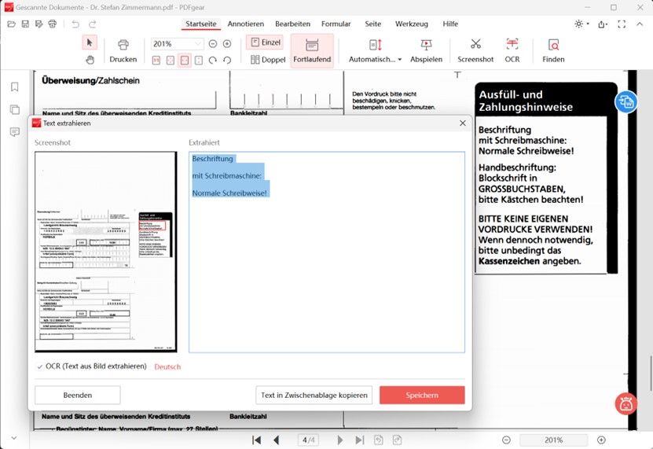Switch to Einzel single page view
Viewport: 653px width, 449px height.
266,42
